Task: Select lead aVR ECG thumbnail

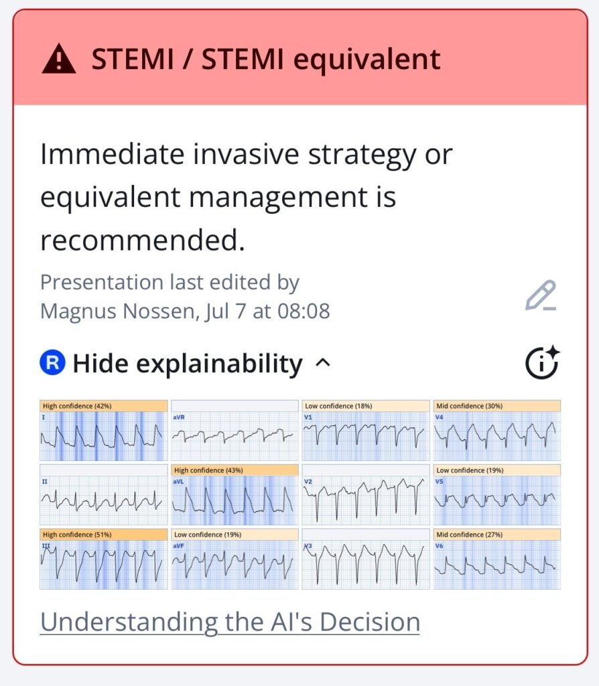Action: pyautogui.click(x=235, y=430)
